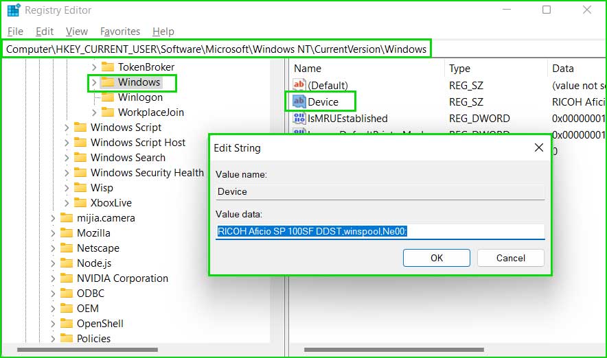607x358 pixels.
Task: Click the values pane horizontal scrollbar
Action: coord(394,350)
